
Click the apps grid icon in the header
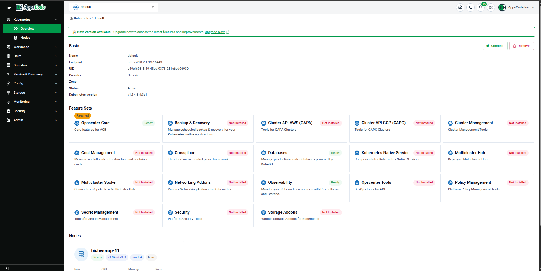tap(491, 7)
